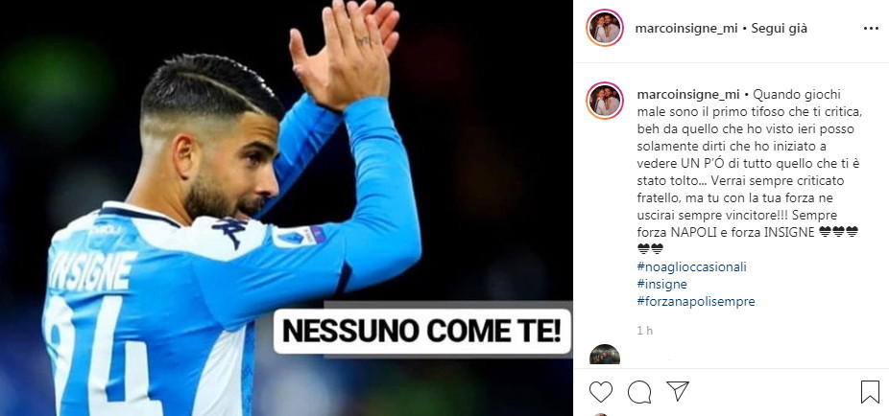This screenshot has width=889, height=416.
Task: Open comments with the speech bubble icon
Action: click(639, 392)
